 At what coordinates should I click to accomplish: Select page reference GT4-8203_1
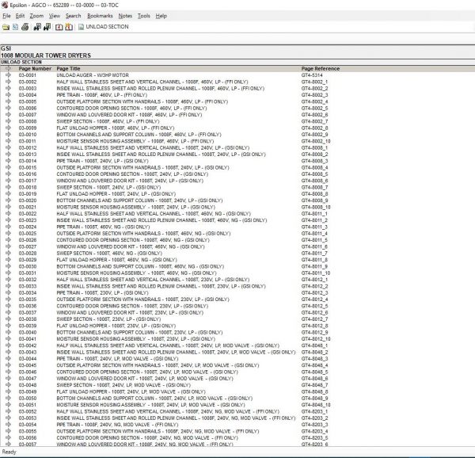coord(314,411)
